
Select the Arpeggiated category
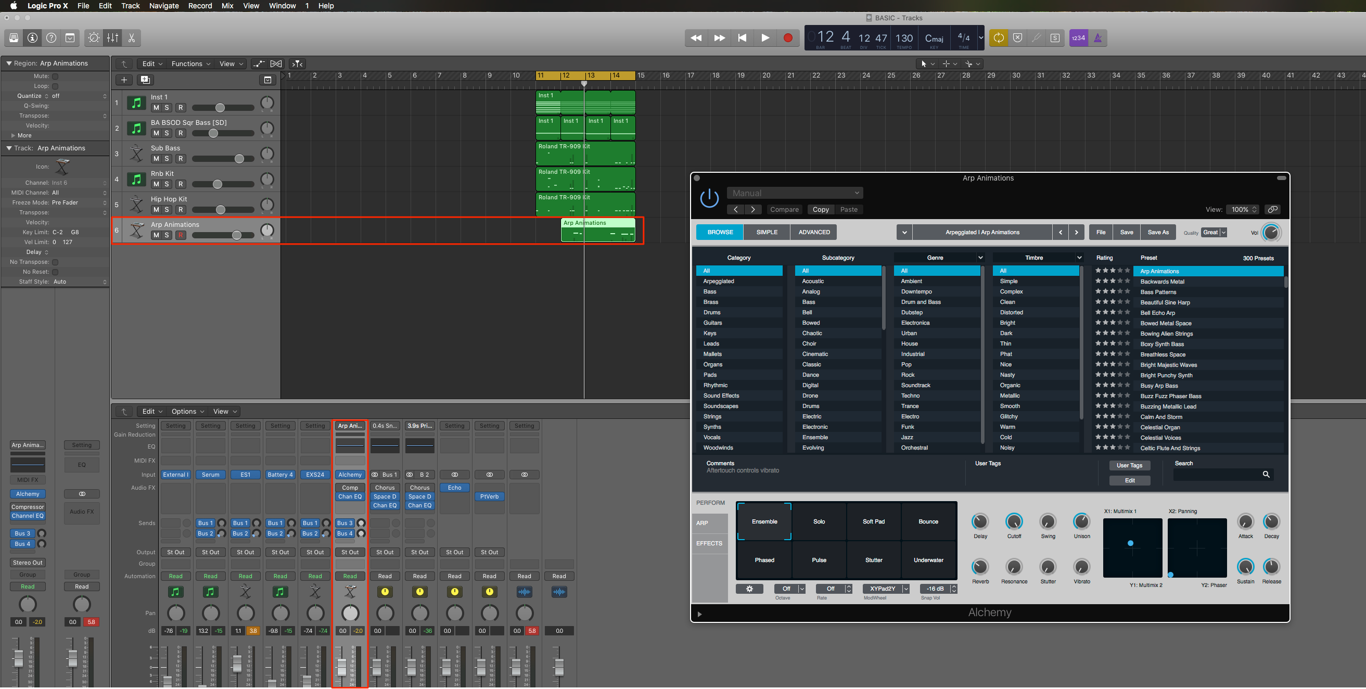pos(739,282)
